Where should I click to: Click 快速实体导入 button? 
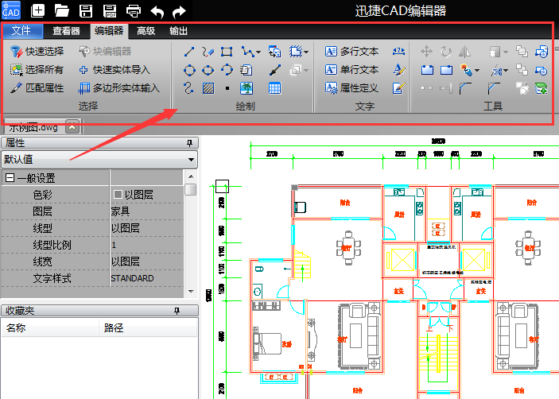(115, 69)
